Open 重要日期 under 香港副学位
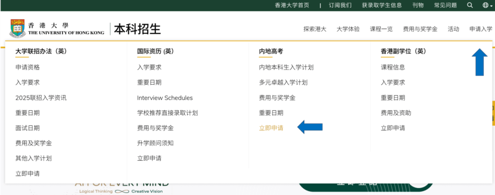 393,98
